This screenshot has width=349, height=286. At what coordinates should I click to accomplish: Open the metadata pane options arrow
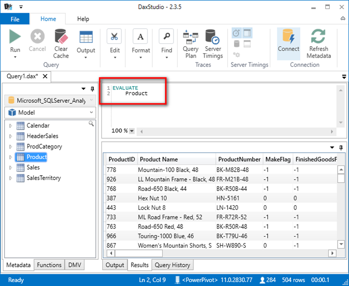tap(84, 89)
